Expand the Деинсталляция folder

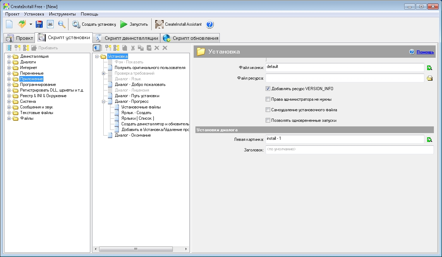point(9,56)
